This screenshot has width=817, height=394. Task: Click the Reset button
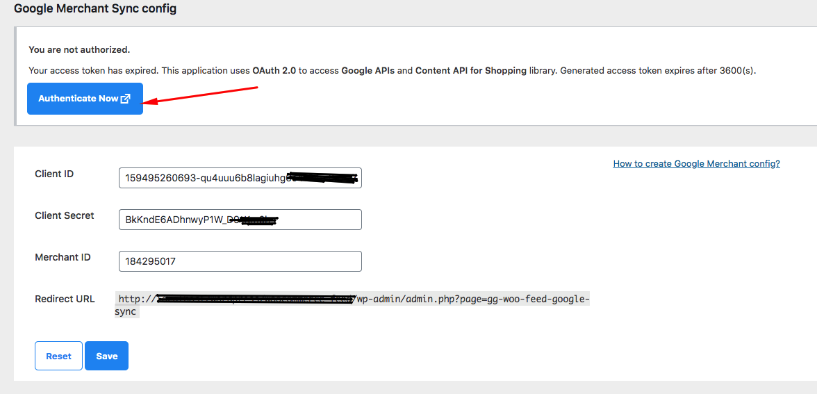pos(58,356)
